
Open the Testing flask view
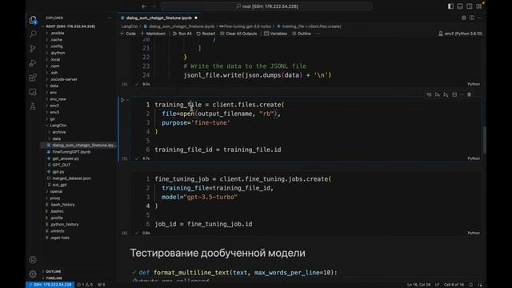33,106
